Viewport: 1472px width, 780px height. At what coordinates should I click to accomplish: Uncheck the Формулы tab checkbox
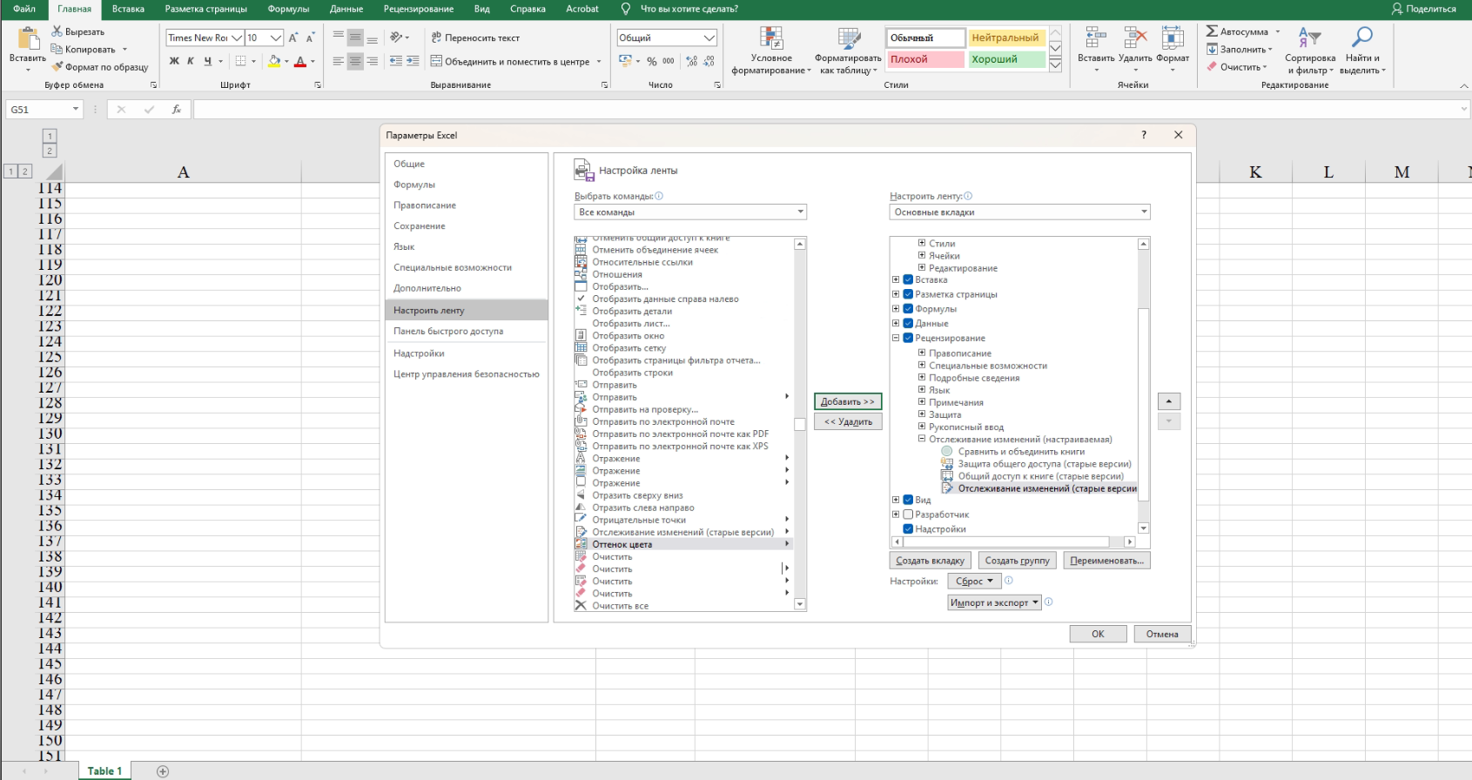(908, 309)
